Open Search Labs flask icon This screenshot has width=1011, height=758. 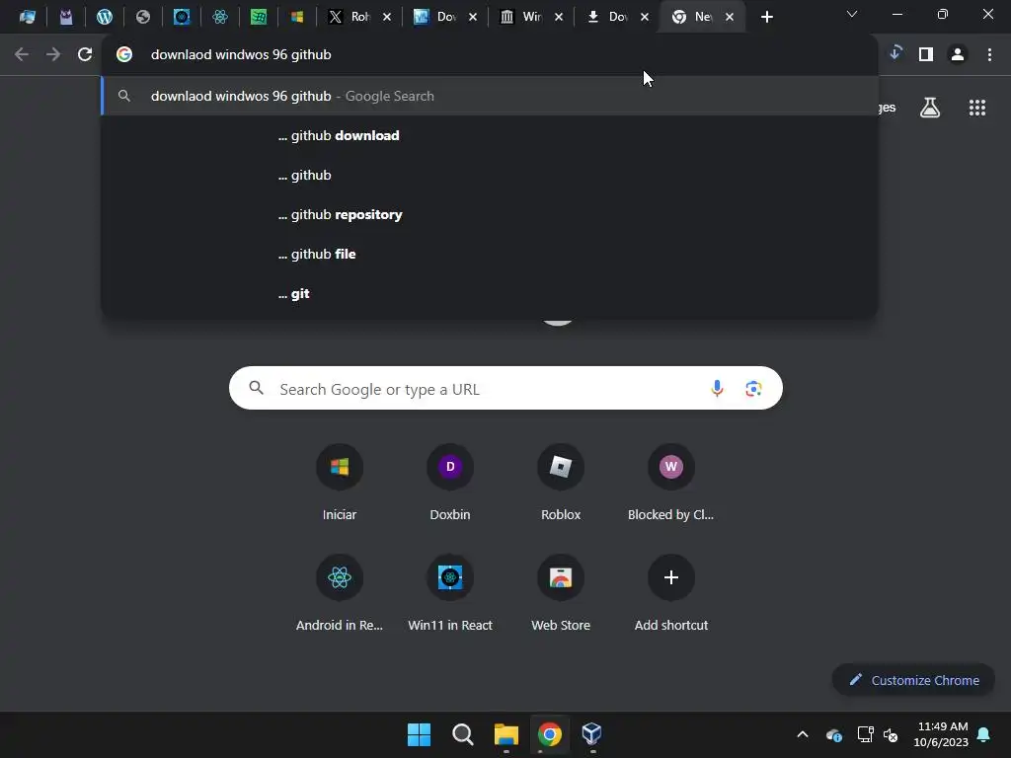click(x=930, y=108)
